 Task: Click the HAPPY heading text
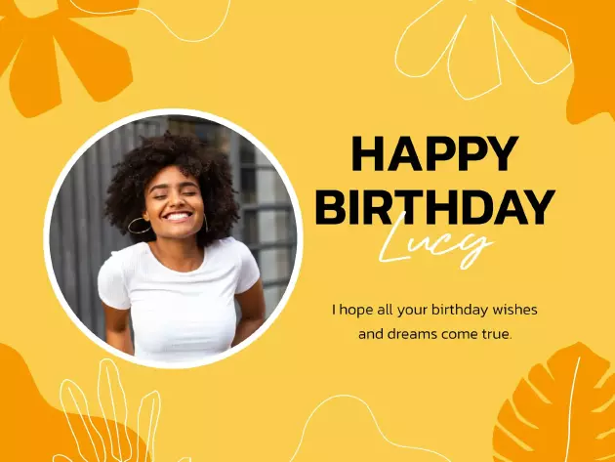click(435, 153)
